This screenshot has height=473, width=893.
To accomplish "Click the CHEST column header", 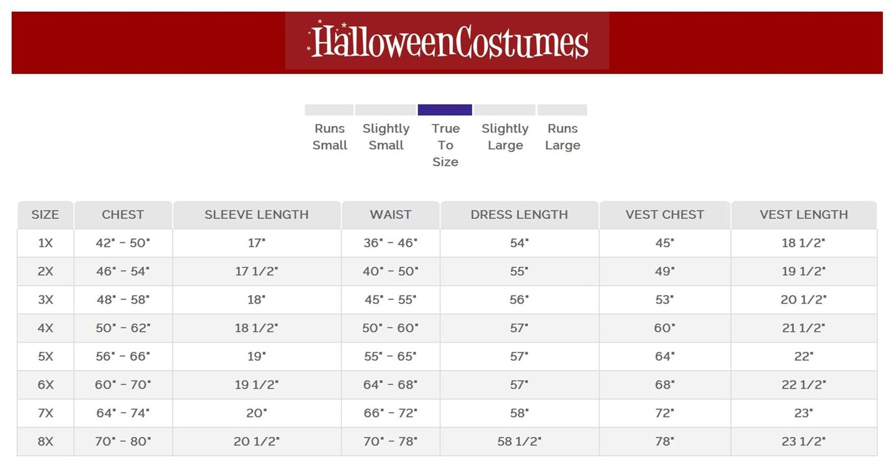I will [123, 214].
